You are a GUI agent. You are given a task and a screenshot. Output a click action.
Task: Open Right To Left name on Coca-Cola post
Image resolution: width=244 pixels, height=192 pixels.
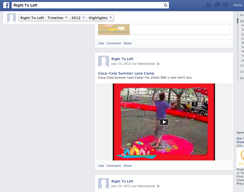[x=122, y=59]
